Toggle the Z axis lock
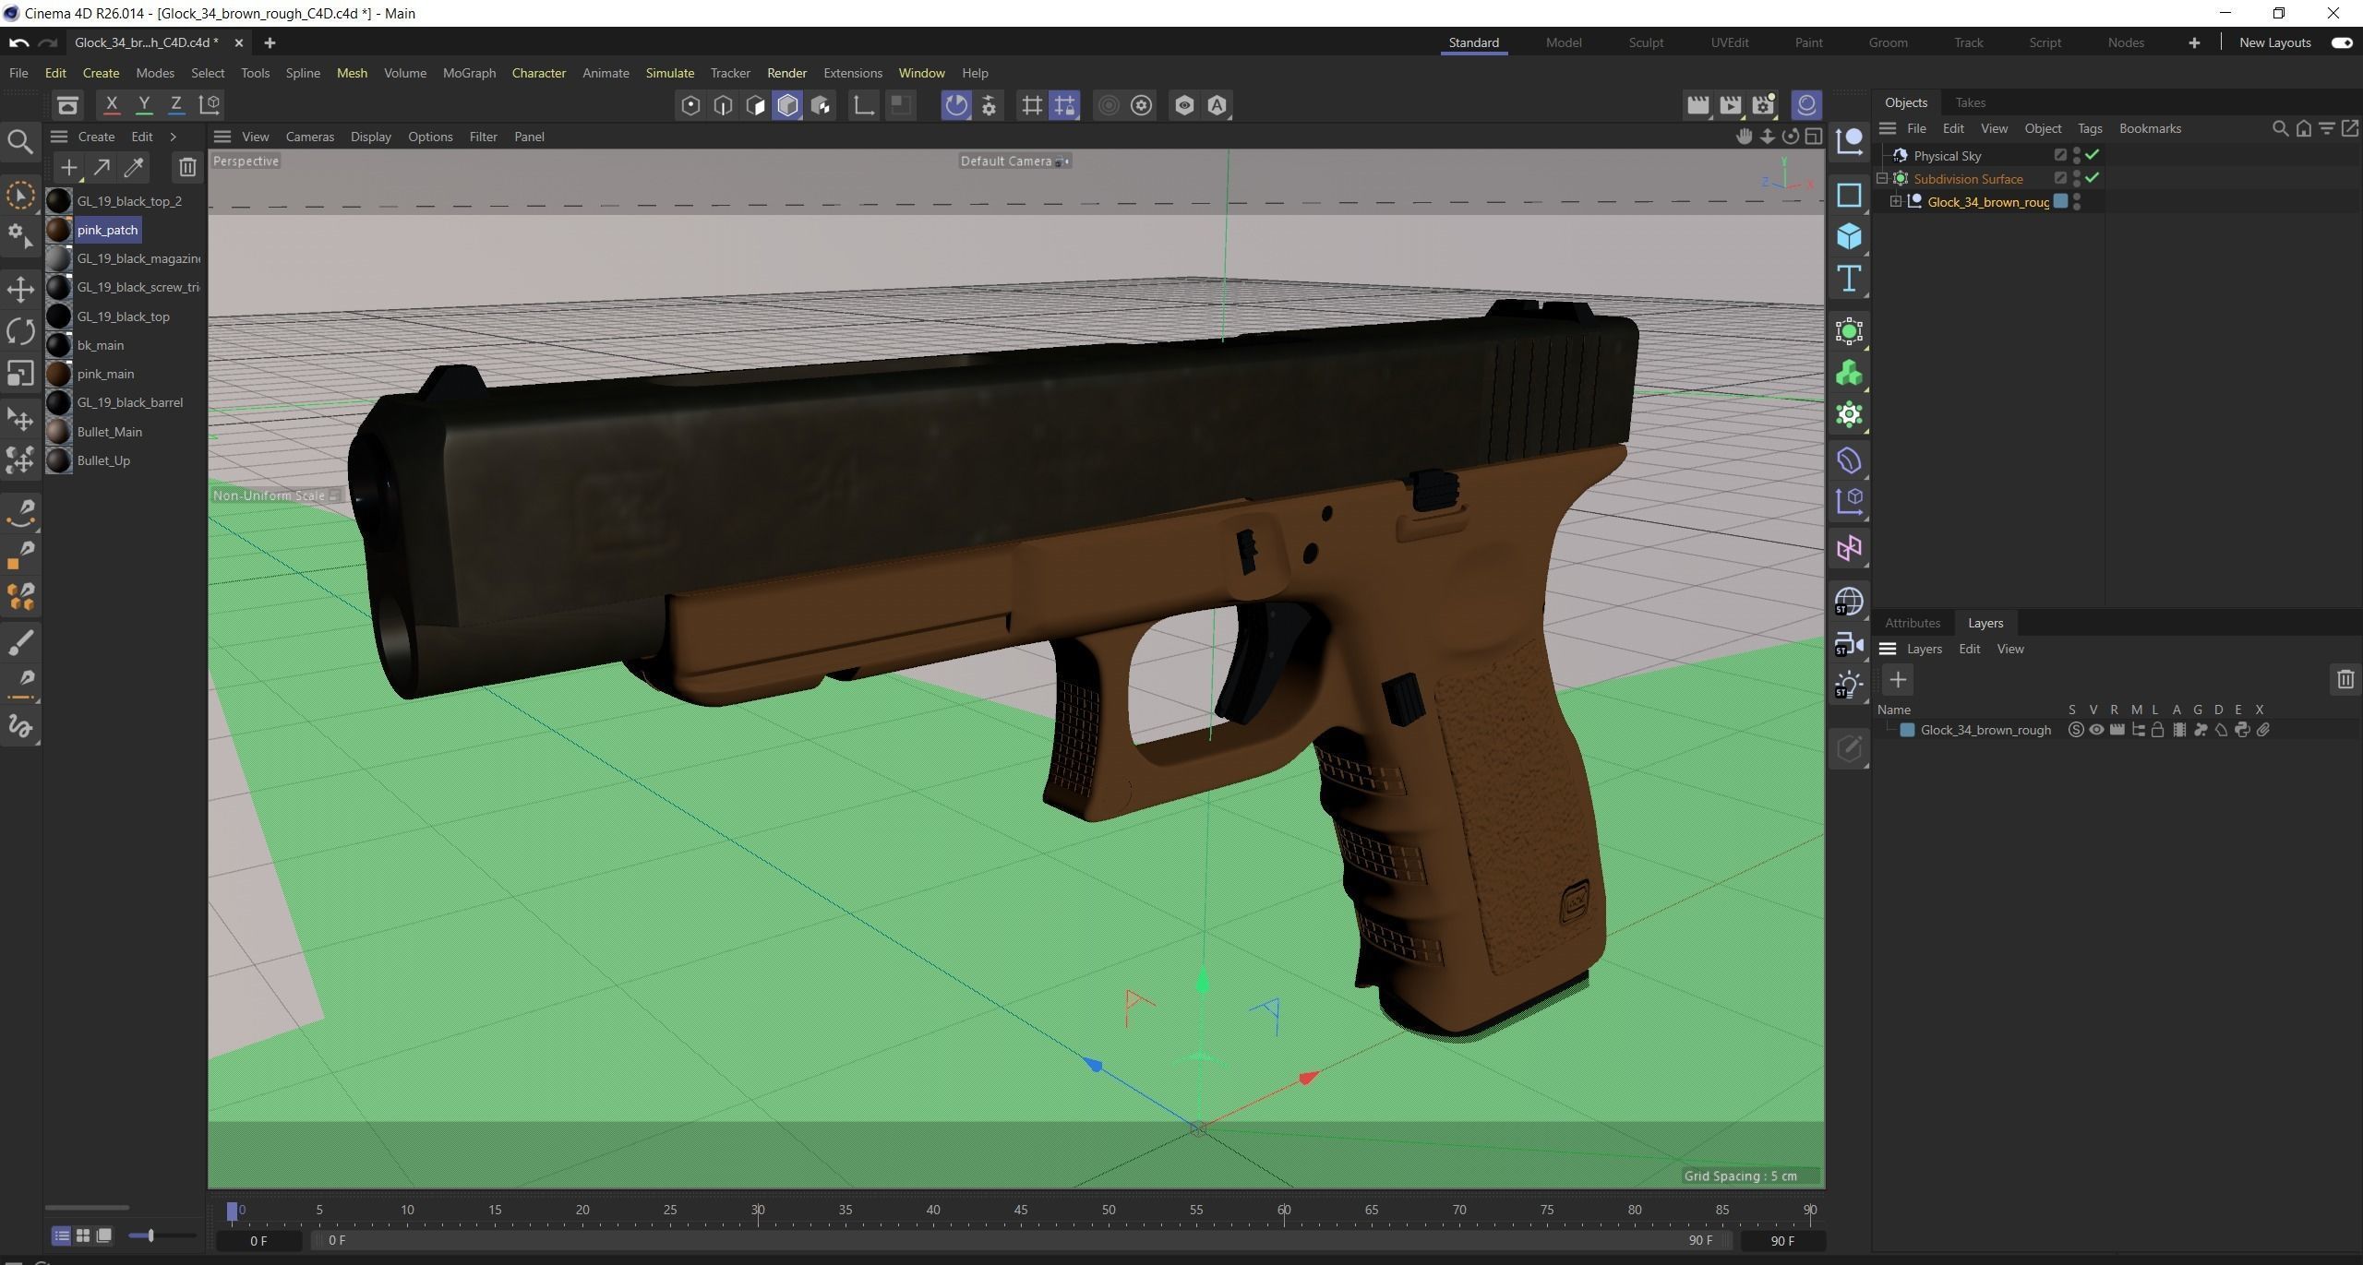2363x1265 pixels. tap(176, 105)
